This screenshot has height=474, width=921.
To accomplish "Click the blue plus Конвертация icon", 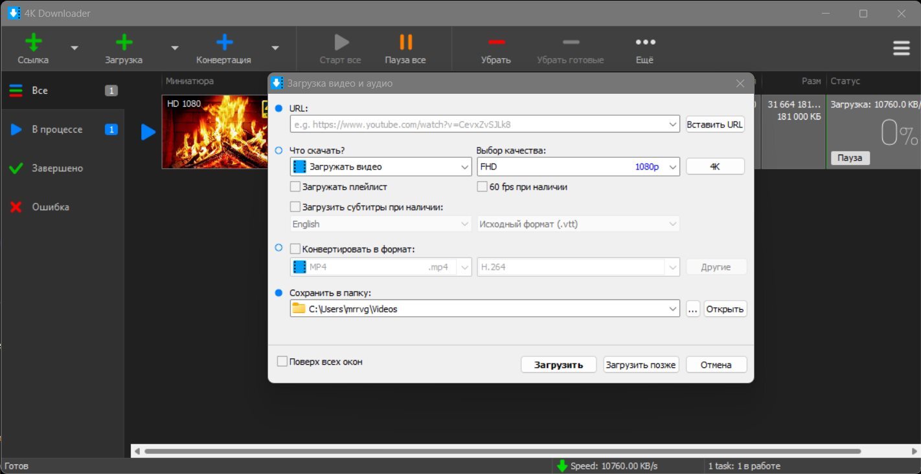I will point(224,43).
